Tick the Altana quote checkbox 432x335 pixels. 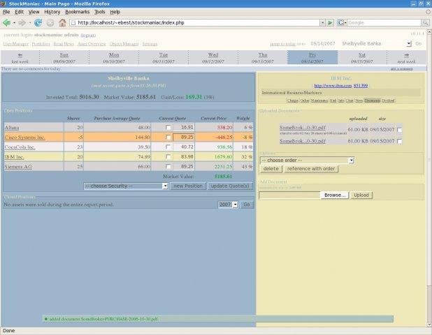[x=168, y=127]
